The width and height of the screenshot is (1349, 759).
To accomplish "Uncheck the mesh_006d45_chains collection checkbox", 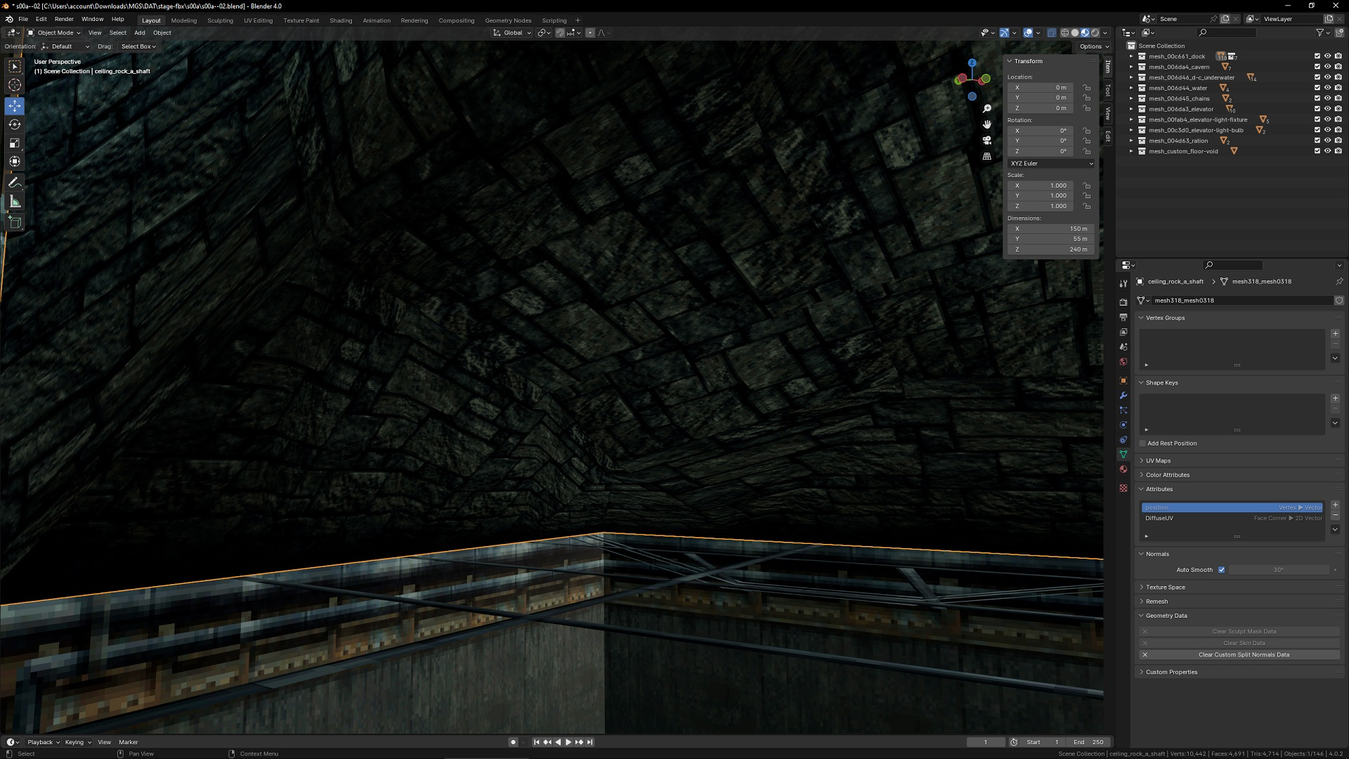I will click(1317, 98).
